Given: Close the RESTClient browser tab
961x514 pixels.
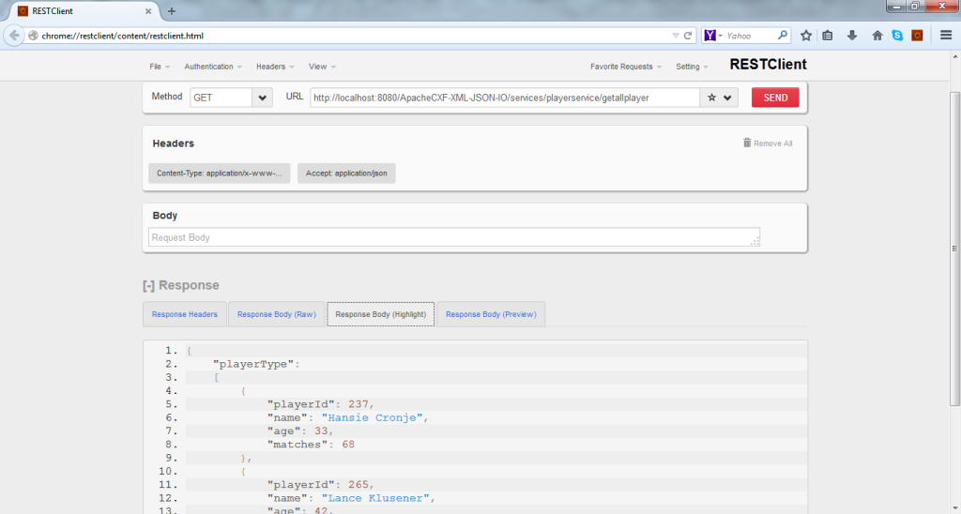Looking at the screenshot, I should pos(148,11).
